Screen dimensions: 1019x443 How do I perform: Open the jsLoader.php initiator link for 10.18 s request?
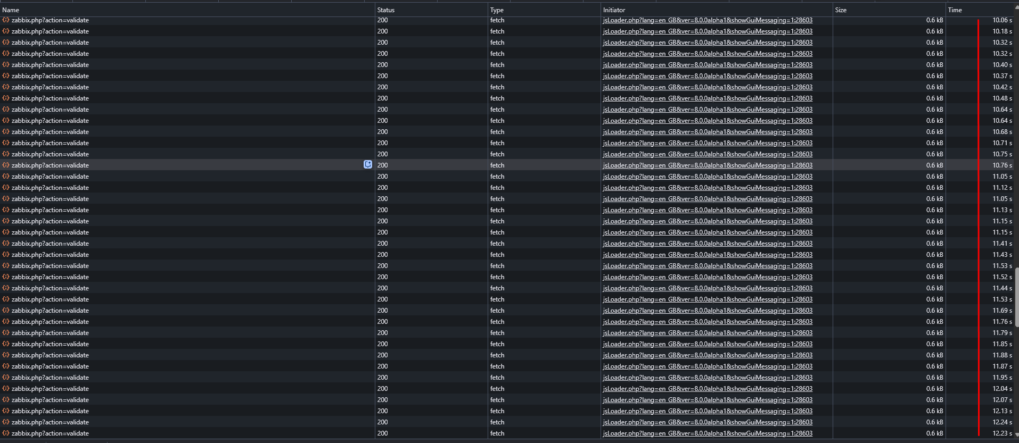coord(707,31)
